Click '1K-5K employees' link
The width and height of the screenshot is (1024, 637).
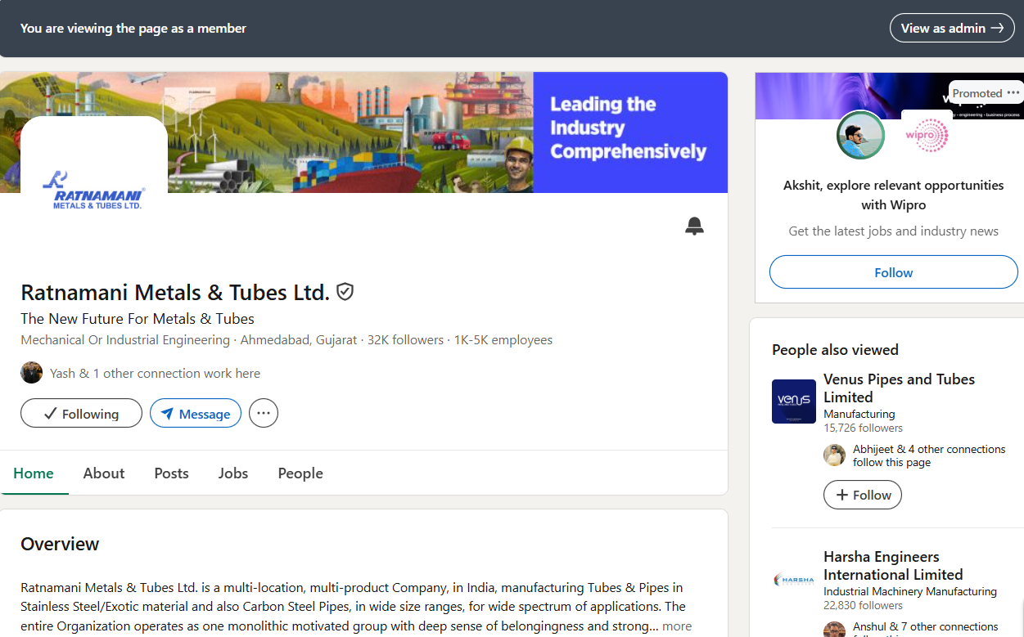tap(503, 340)
